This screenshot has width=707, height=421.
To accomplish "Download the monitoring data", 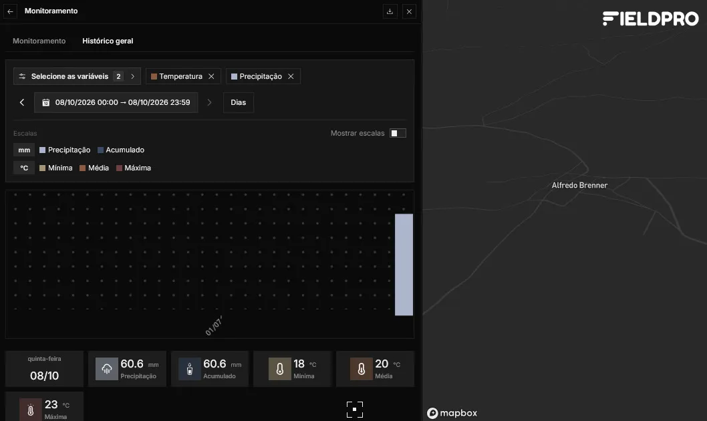I will [x=390, y=11].
